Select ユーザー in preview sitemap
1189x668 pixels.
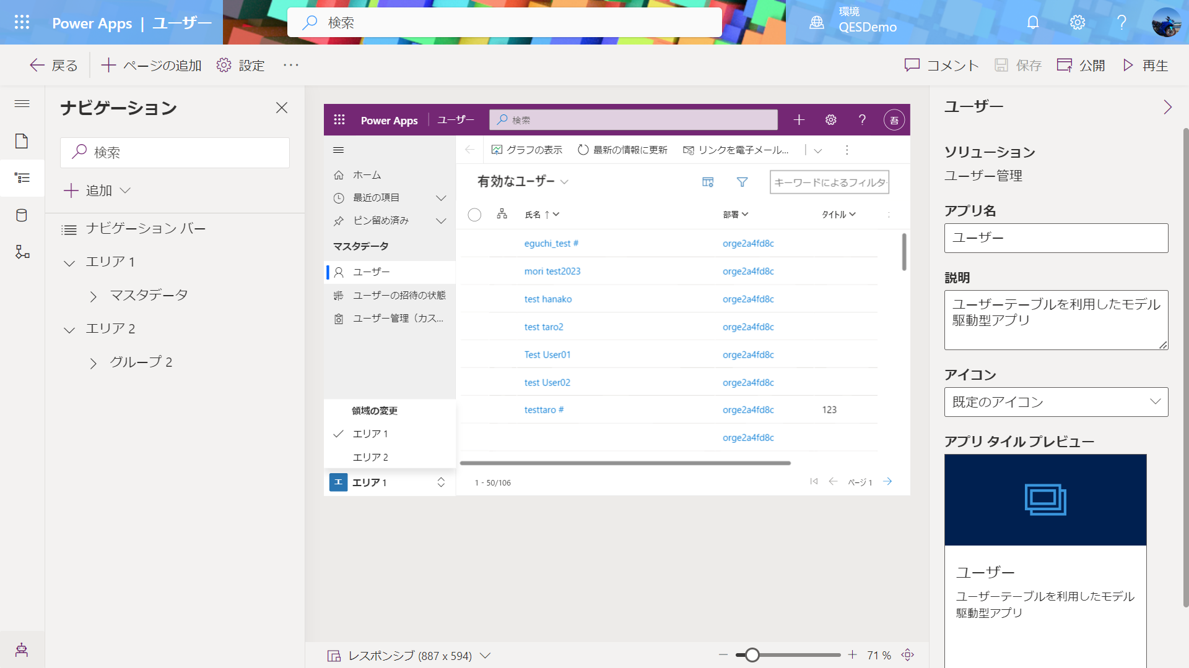pos(390,272)
